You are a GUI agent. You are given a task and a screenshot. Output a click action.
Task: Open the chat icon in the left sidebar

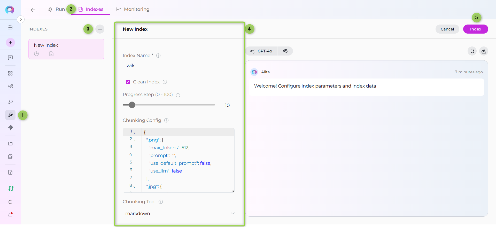click(10, 58)
